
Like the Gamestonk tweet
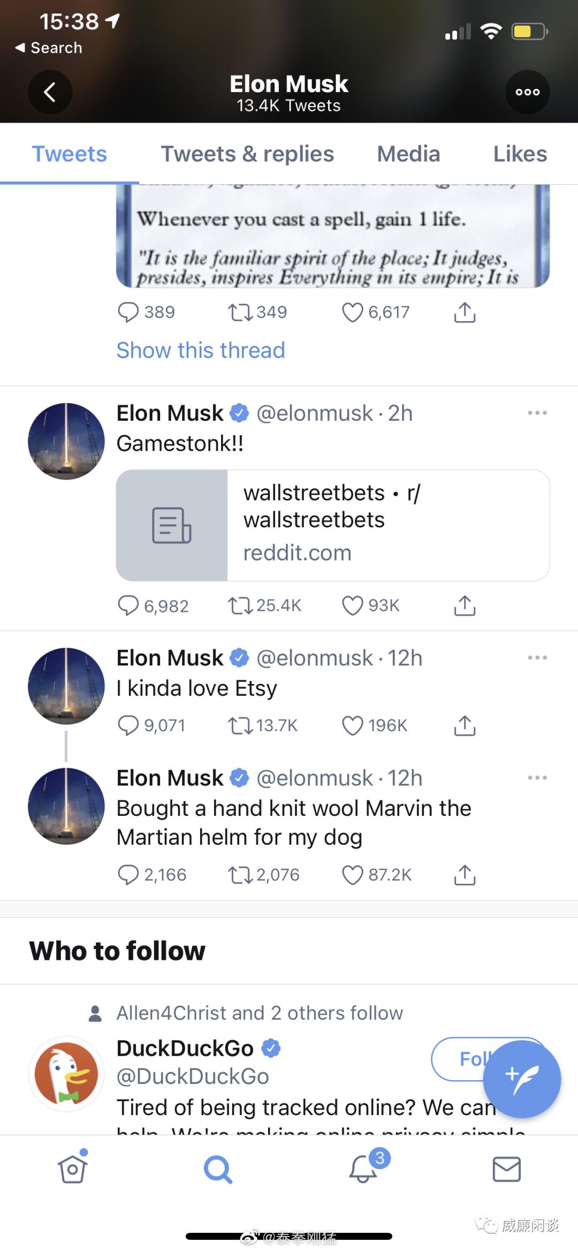pyautogui.click(x=352, y=605)
